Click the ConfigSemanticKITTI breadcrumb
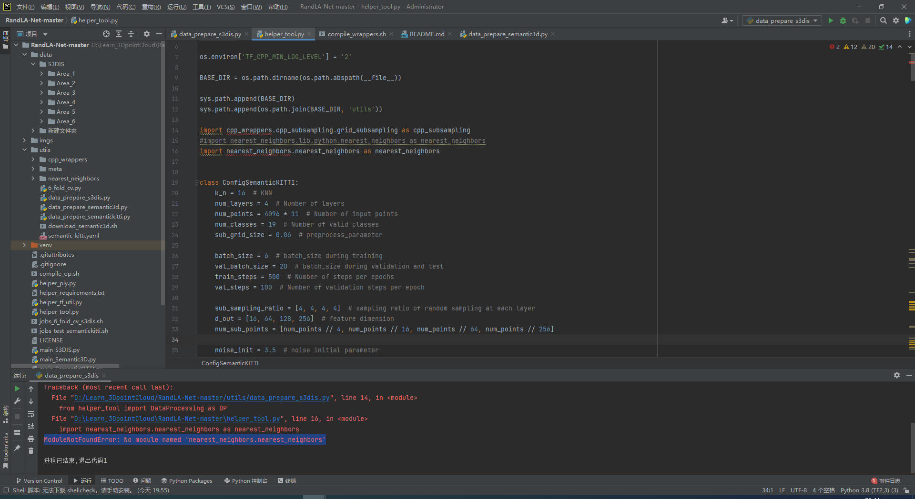 coord(230,363)
